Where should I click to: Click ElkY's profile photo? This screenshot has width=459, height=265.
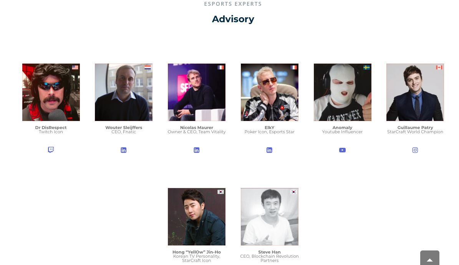click(269, 92)
